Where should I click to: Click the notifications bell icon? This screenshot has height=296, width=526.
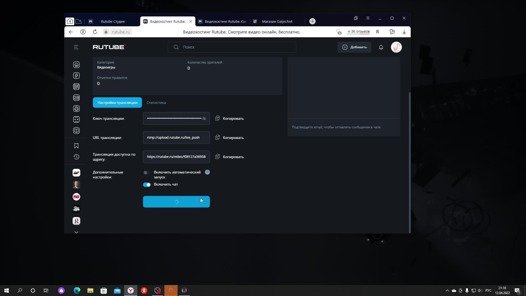coord(381,47)
